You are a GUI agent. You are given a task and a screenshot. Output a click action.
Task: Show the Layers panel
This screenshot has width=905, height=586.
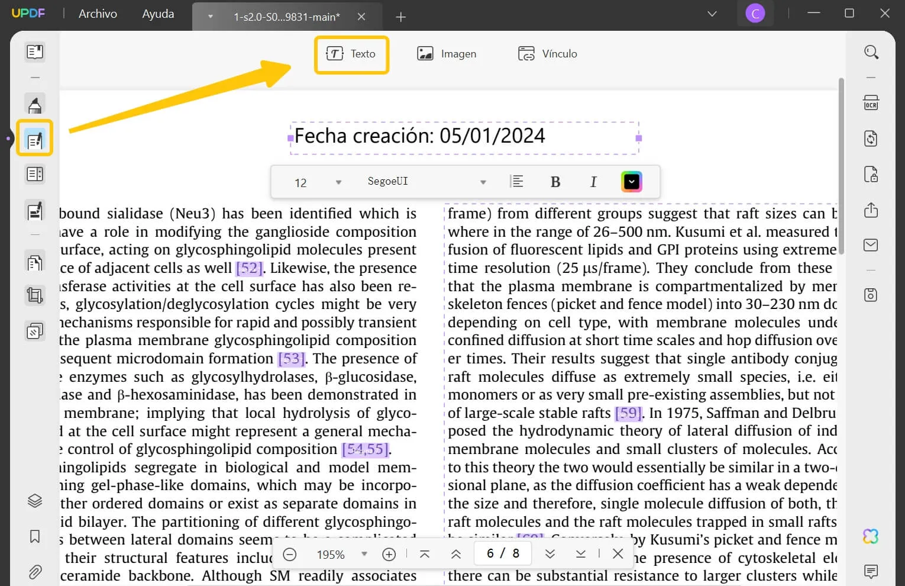coord(35,501)
